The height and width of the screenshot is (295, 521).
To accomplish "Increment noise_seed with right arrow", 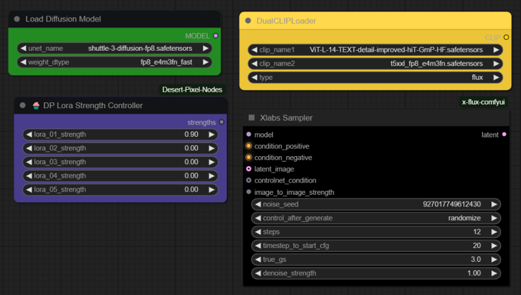I will [494, 204].
